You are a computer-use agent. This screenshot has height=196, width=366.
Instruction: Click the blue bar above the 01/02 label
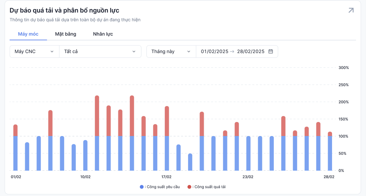click(15, 153)
